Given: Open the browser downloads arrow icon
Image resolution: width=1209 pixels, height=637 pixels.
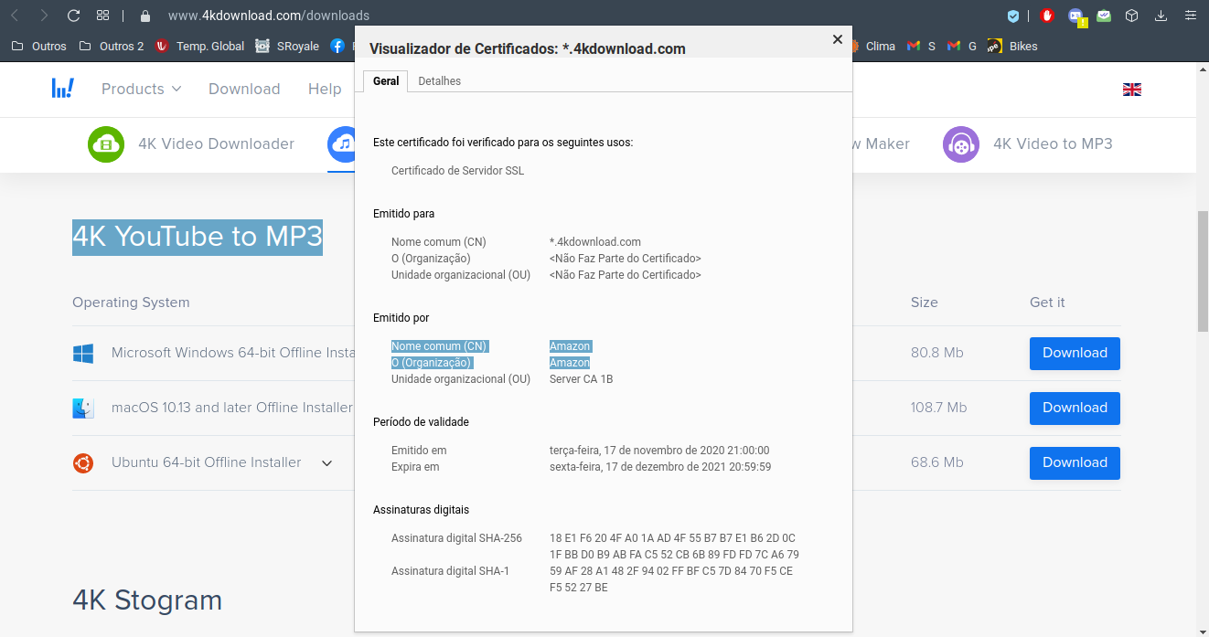Looking at the screenshot, I should [1161, 16].
